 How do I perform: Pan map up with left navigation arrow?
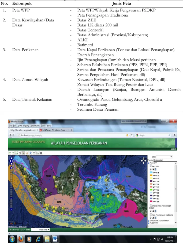12,158
